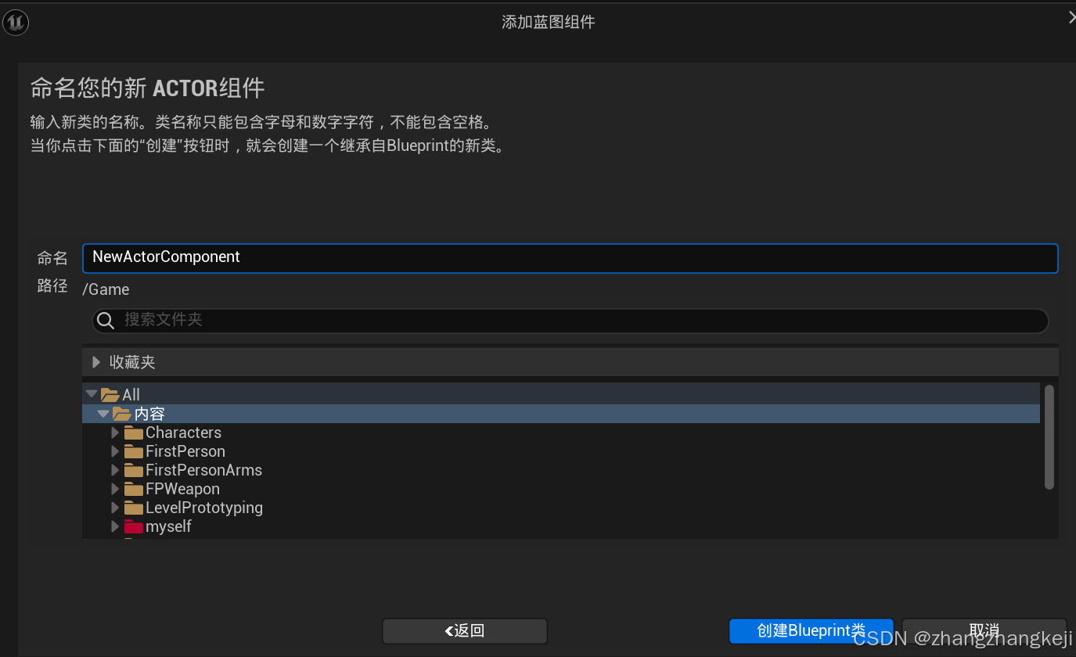Click the search magnifier icon
Viewport: 1076px width, 657px height.
point(106,321)
